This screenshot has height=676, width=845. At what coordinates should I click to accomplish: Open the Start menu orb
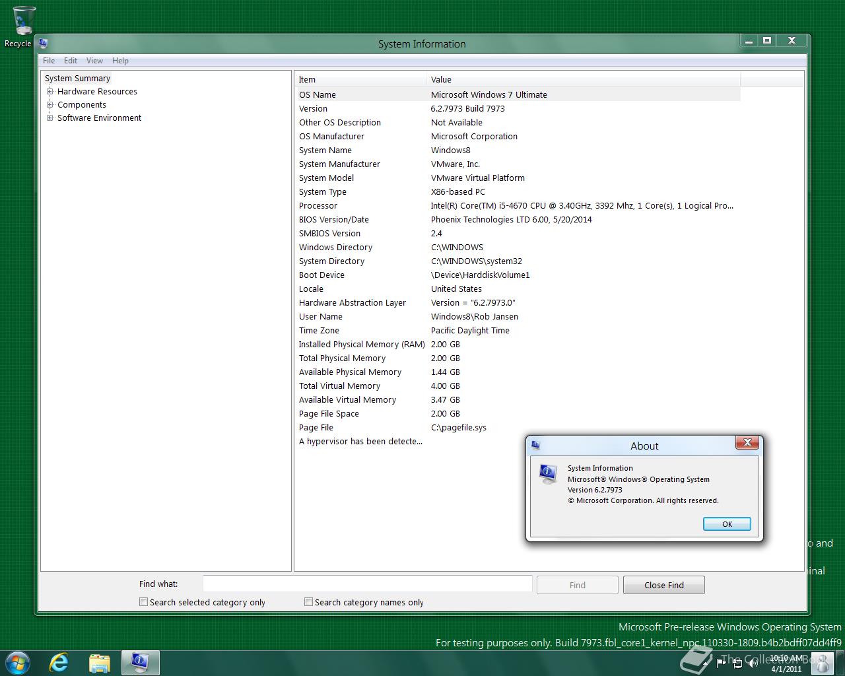18,663
